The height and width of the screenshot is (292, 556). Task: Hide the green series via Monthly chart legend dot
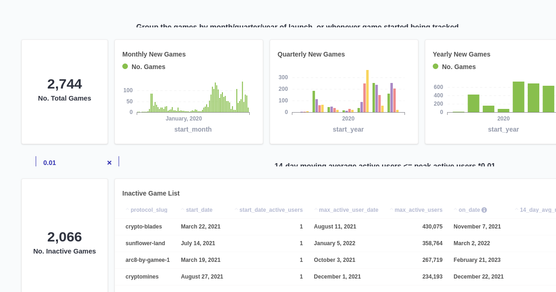pos(125,66)
